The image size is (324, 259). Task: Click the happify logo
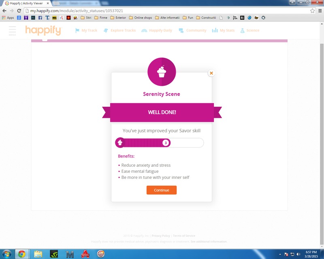43,30
